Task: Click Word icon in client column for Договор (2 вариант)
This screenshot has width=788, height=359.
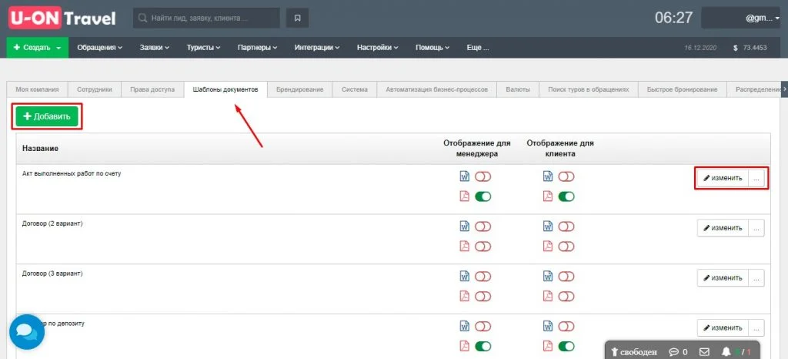Action: 548,226
